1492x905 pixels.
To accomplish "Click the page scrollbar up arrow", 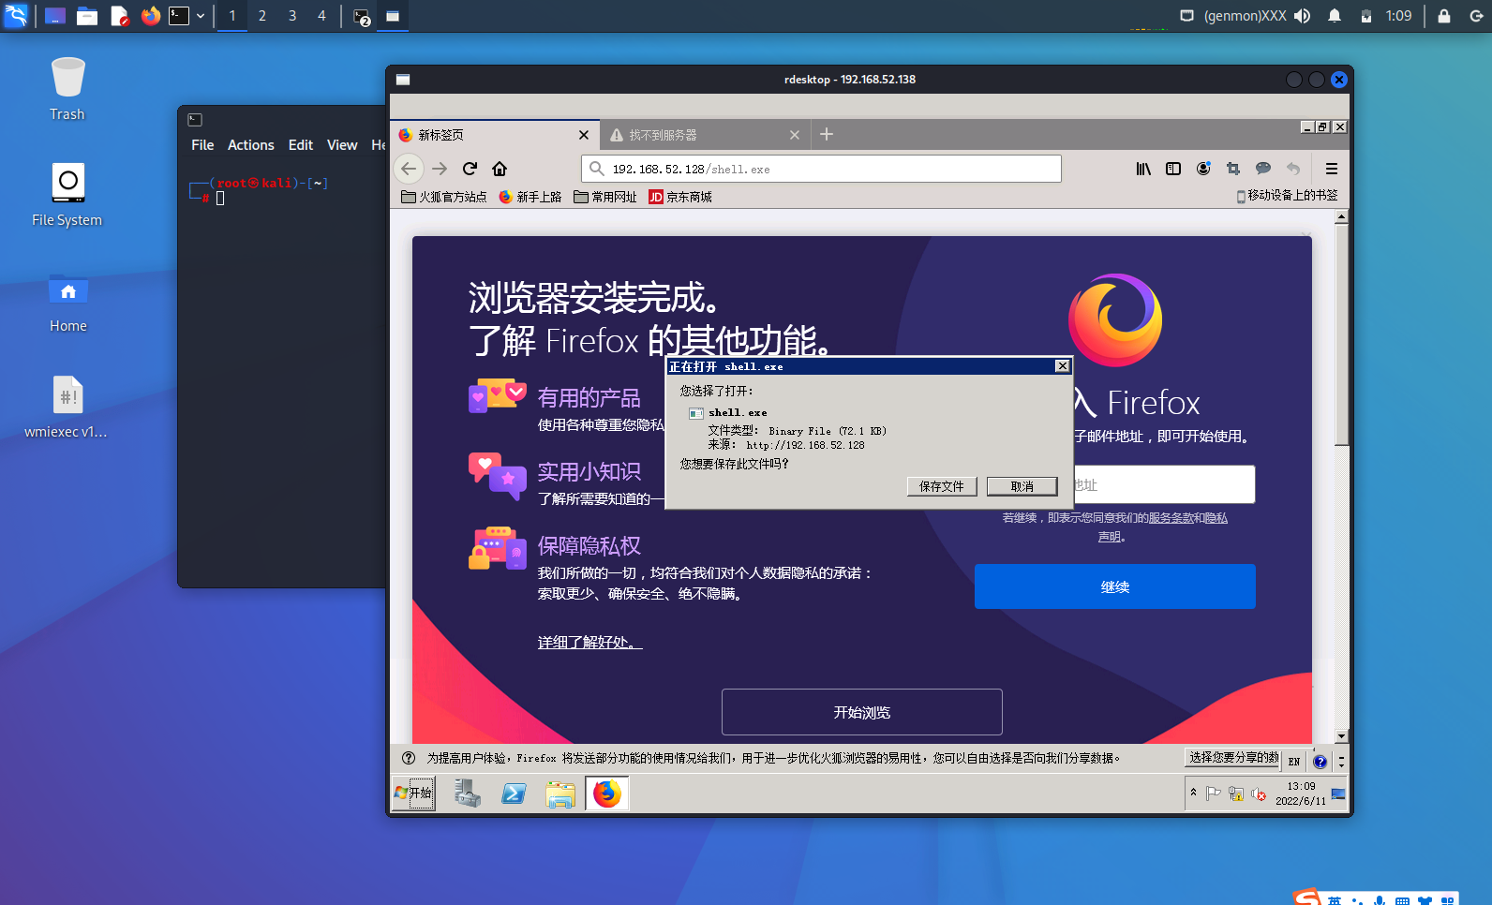I will point(1341,216).
